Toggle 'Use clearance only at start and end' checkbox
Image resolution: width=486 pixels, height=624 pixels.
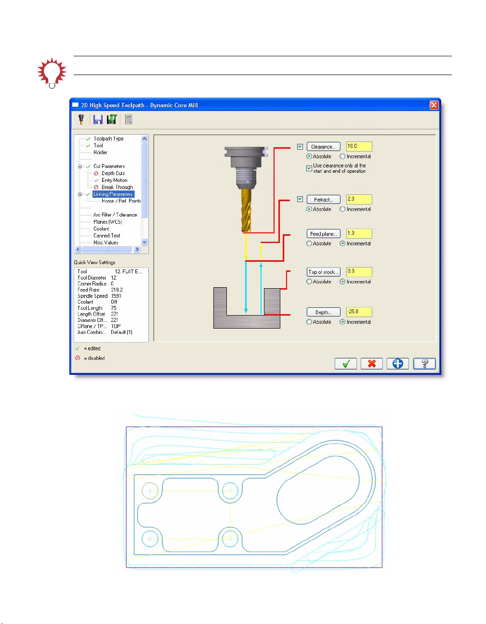(309, 168)
